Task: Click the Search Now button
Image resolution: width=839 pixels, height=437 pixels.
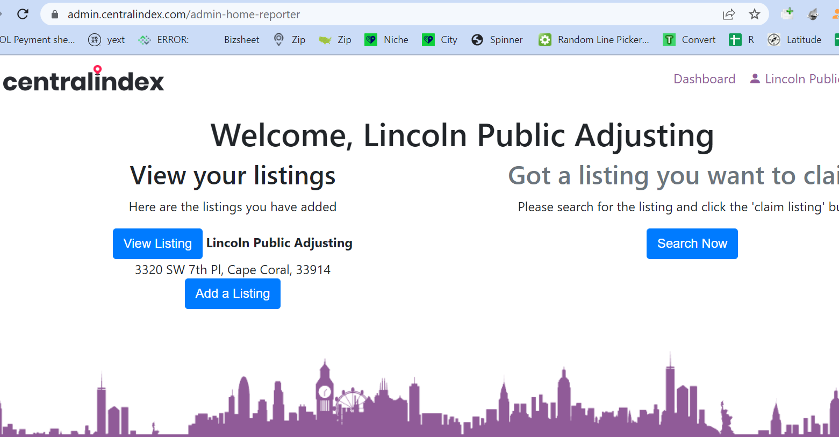Action: coord(692,243)
